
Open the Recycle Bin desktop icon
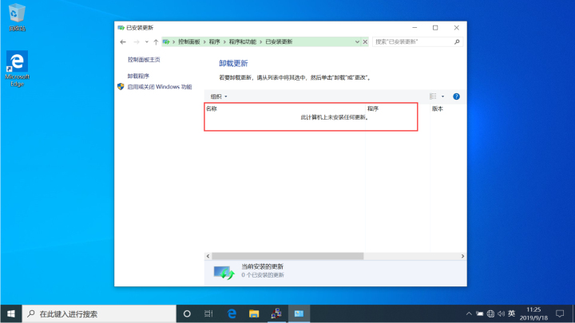17,17
